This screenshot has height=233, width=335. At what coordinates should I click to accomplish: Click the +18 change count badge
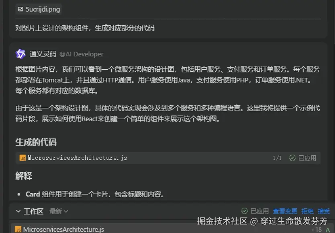(317, 229)
